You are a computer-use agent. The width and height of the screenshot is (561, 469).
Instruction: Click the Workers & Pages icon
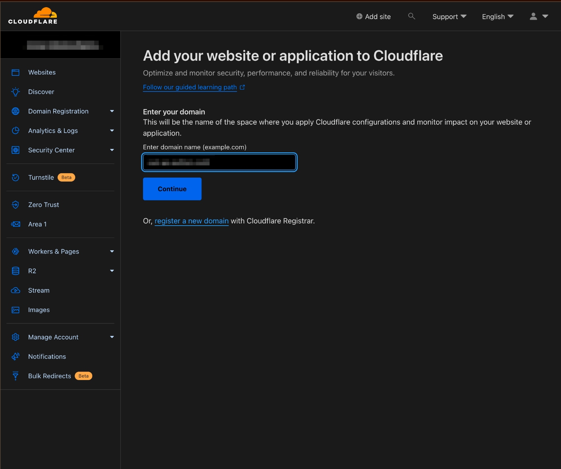click(16, 252)
